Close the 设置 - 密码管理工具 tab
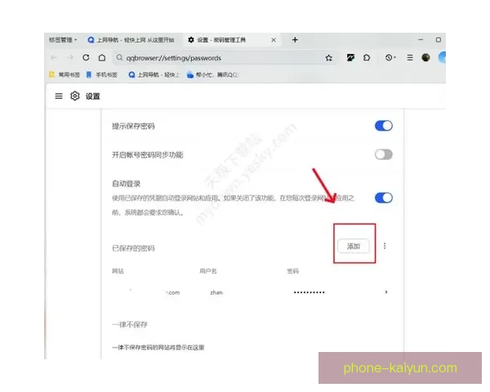 274,40
